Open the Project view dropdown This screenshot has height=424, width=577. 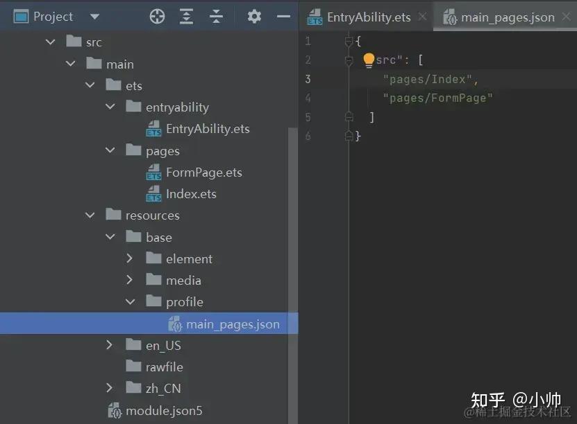(x=96, y=16)
